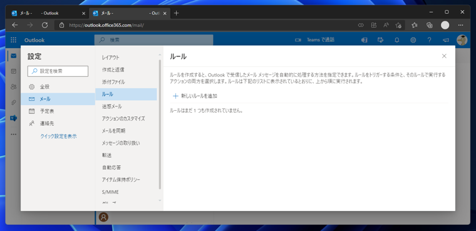
Task: Open the Files paperclip icon in sidebar
Action: [13, 103]
